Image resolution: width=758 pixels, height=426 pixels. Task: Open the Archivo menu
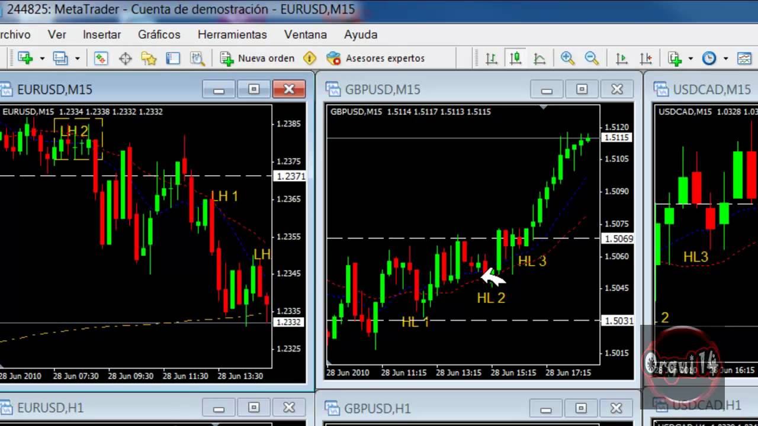click(15, 34)
